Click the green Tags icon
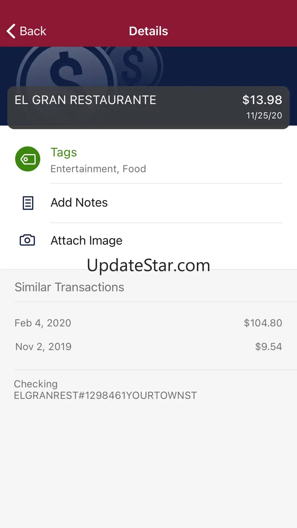This screenshot has height=528, width=297. (x=27, y=159)
